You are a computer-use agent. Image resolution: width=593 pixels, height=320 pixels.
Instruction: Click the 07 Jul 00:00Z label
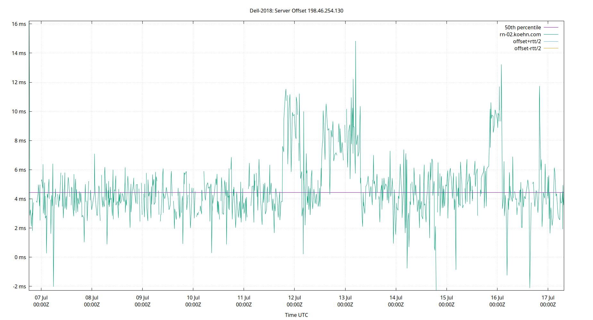point(41,301)
